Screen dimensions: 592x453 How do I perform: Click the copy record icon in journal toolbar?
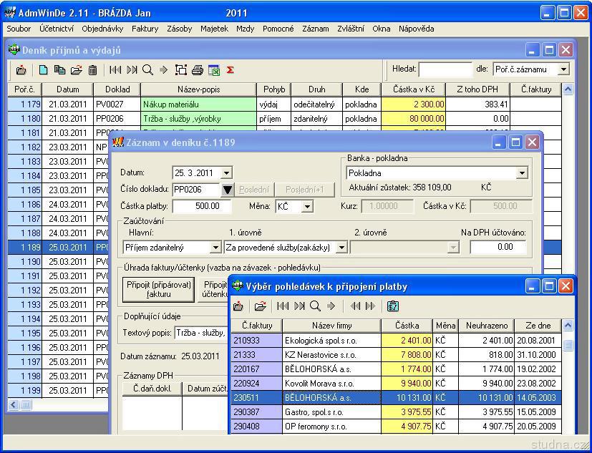coord(59,70)
